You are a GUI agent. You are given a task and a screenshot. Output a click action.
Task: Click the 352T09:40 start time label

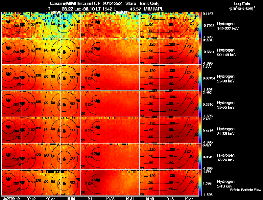pyautogui.click(x=11, y=198)
